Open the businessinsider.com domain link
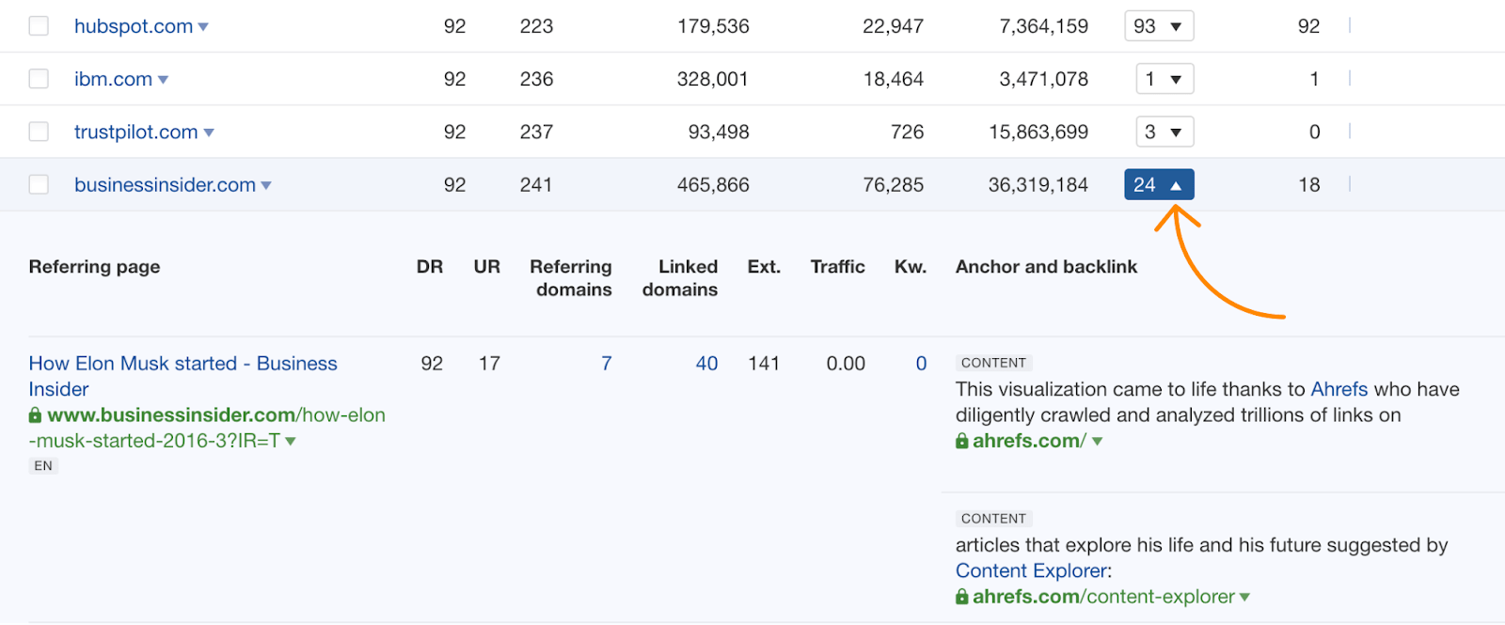The width and height of the screenshot is (1505, 625). click(x=165, y=184)
